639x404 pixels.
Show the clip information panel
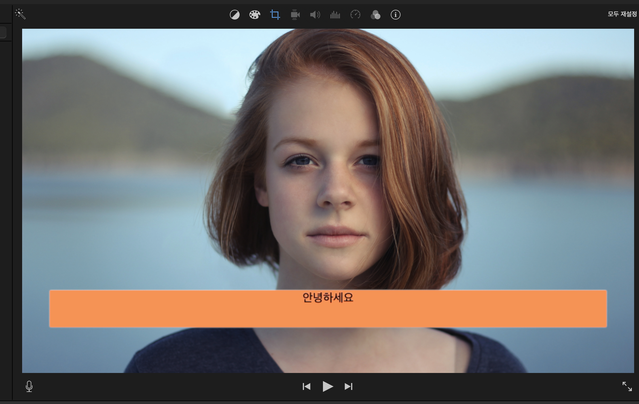[x=395, y=15]
